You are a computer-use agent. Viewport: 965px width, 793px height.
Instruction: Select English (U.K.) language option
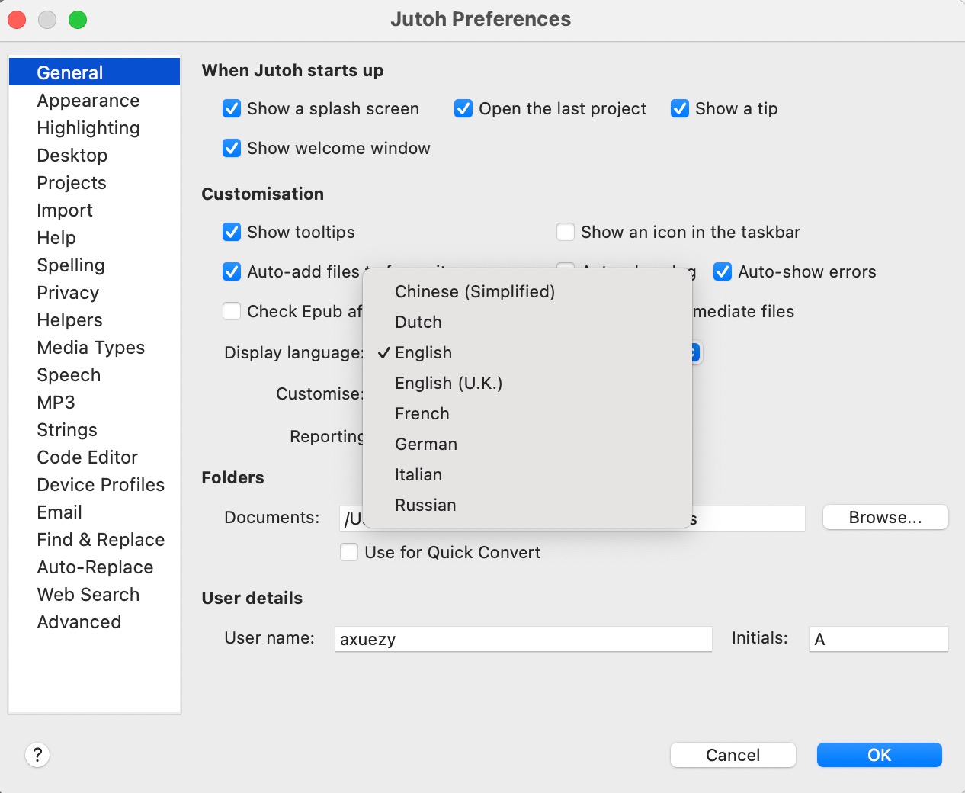[448, 384]
